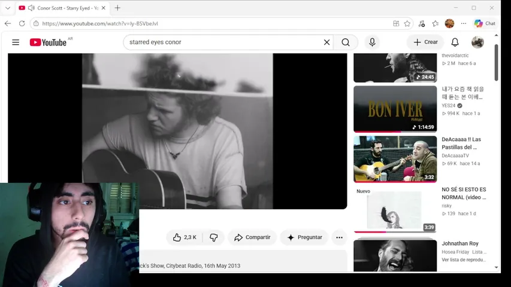
Task: Run the search with the magnifier button
Action: 346,42
